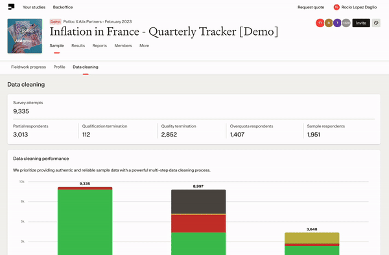Open the Profile sub-tab
The image size is (389, 255).
coord(59,67)
